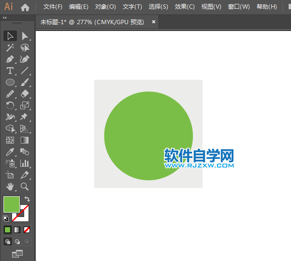Open the 文件(F) menu
This screenshot has width=291, height=261.
53,7
